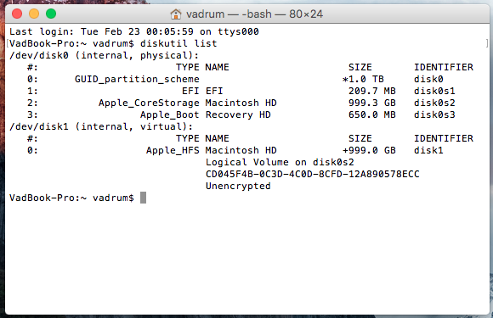
Task: Click the '*1.0 TB' size value
Action: (363, 79)
